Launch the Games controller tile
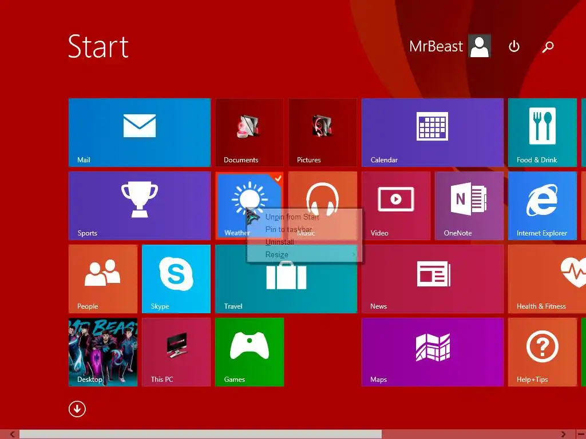This screenshot has height=439, width=586. point(250,352)
